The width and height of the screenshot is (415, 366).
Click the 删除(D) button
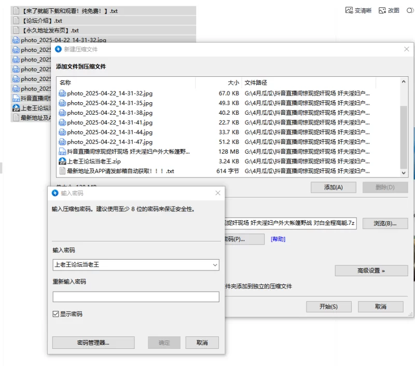(385, 187)
